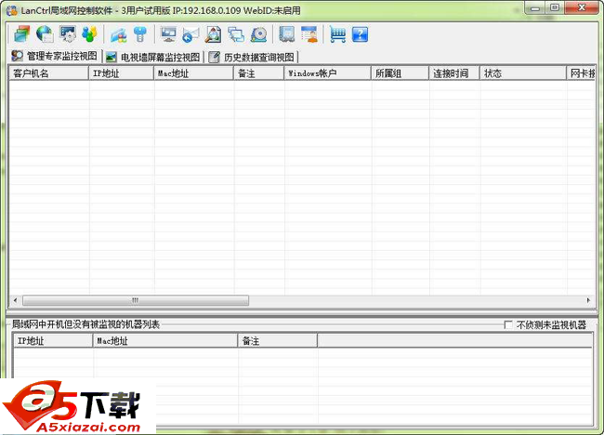Switch to 电视墙屏幕监控视图 tab
The width and height of the screenshot is (604, 435).
coord(153,57)
